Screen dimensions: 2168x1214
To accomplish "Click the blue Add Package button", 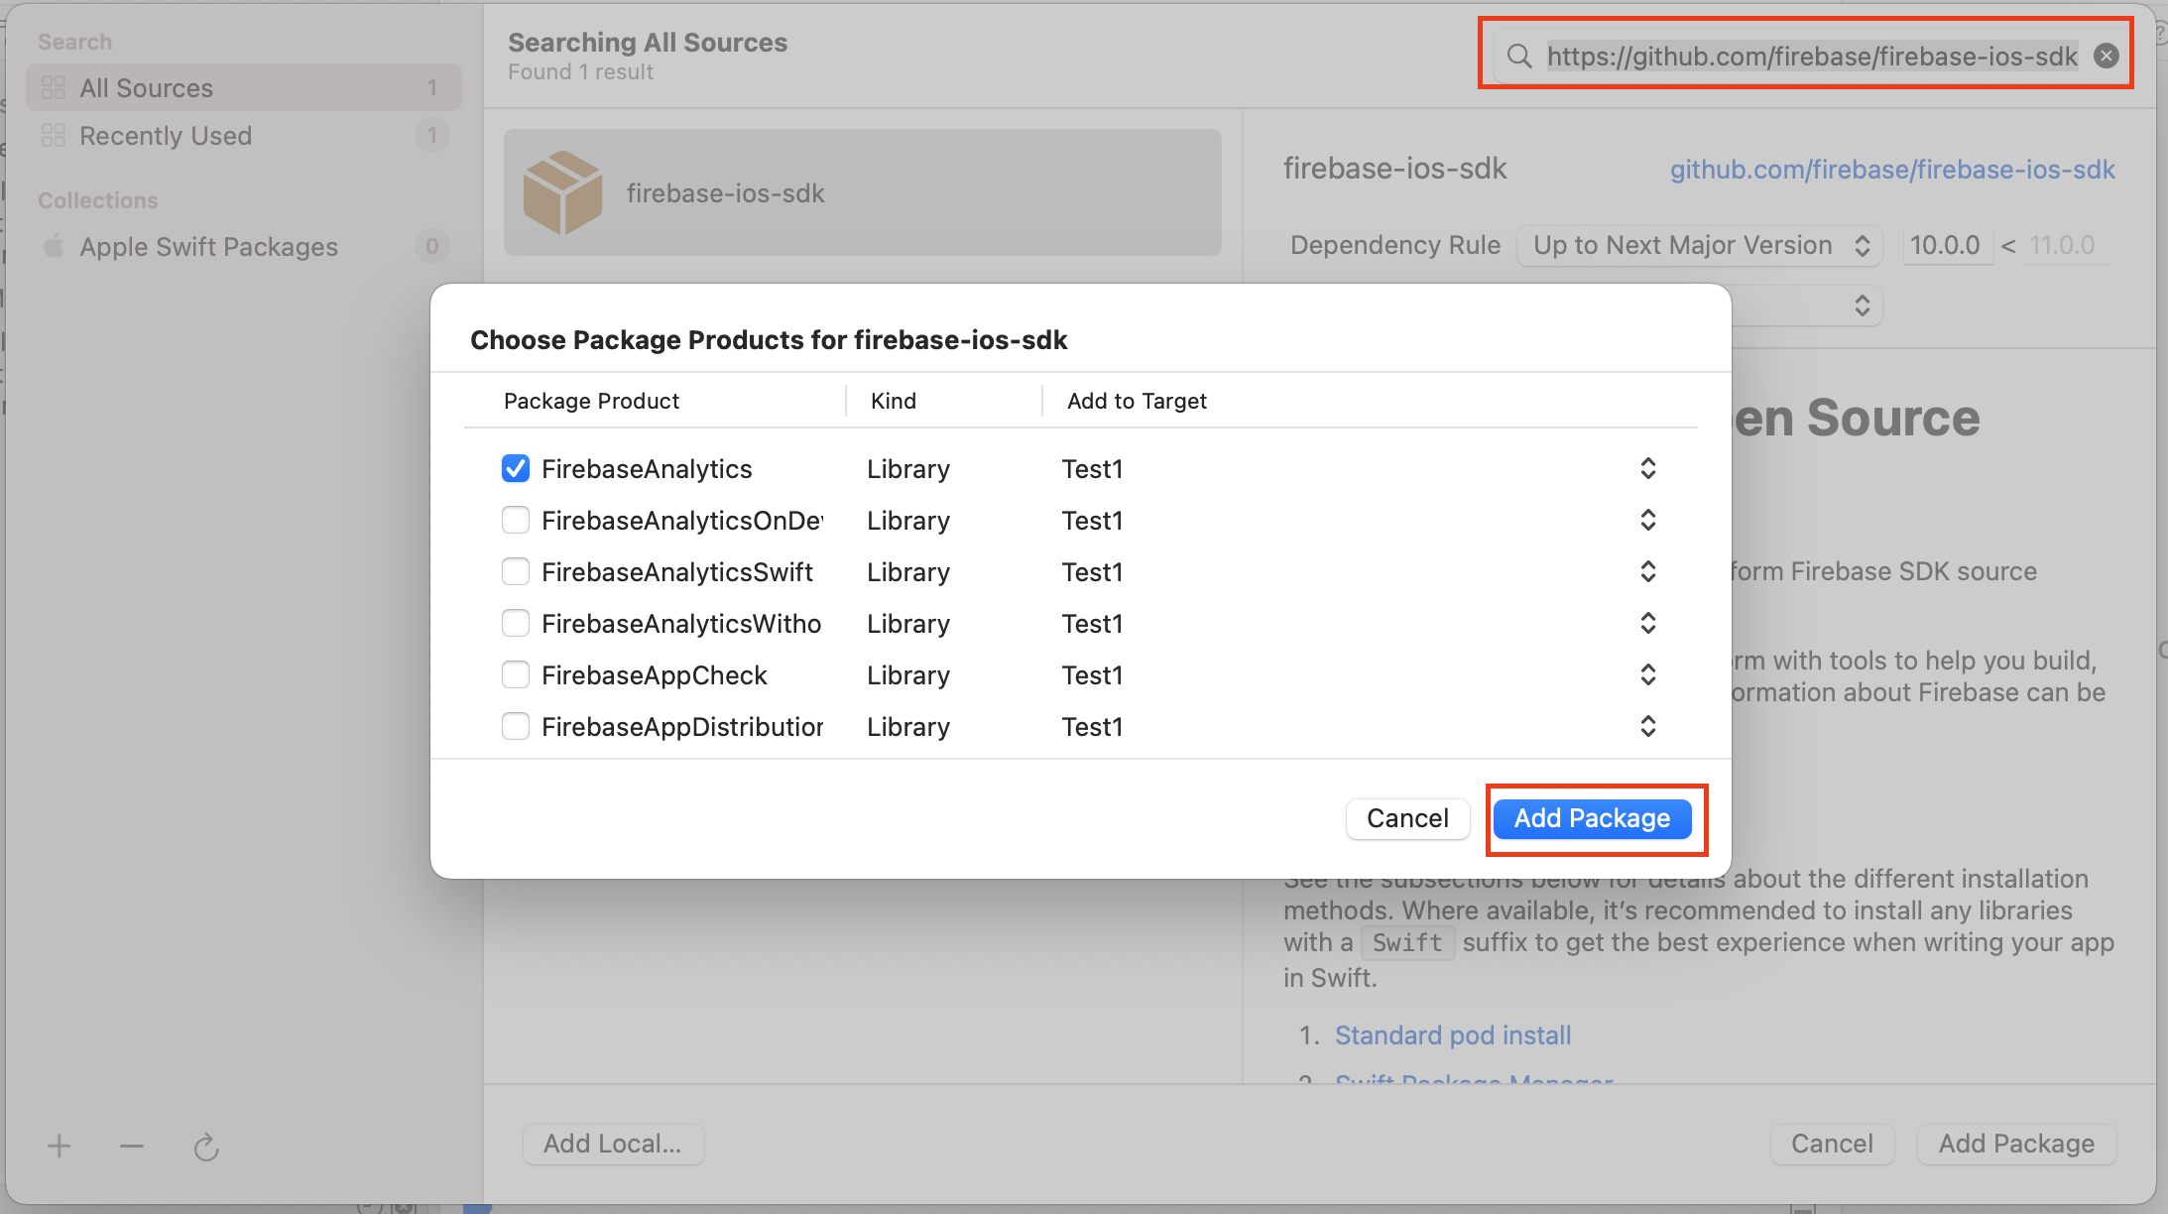I will pos(1592,818).
